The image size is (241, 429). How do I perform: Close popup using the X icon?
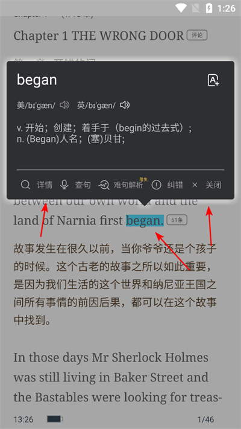(x=195, y=185)
